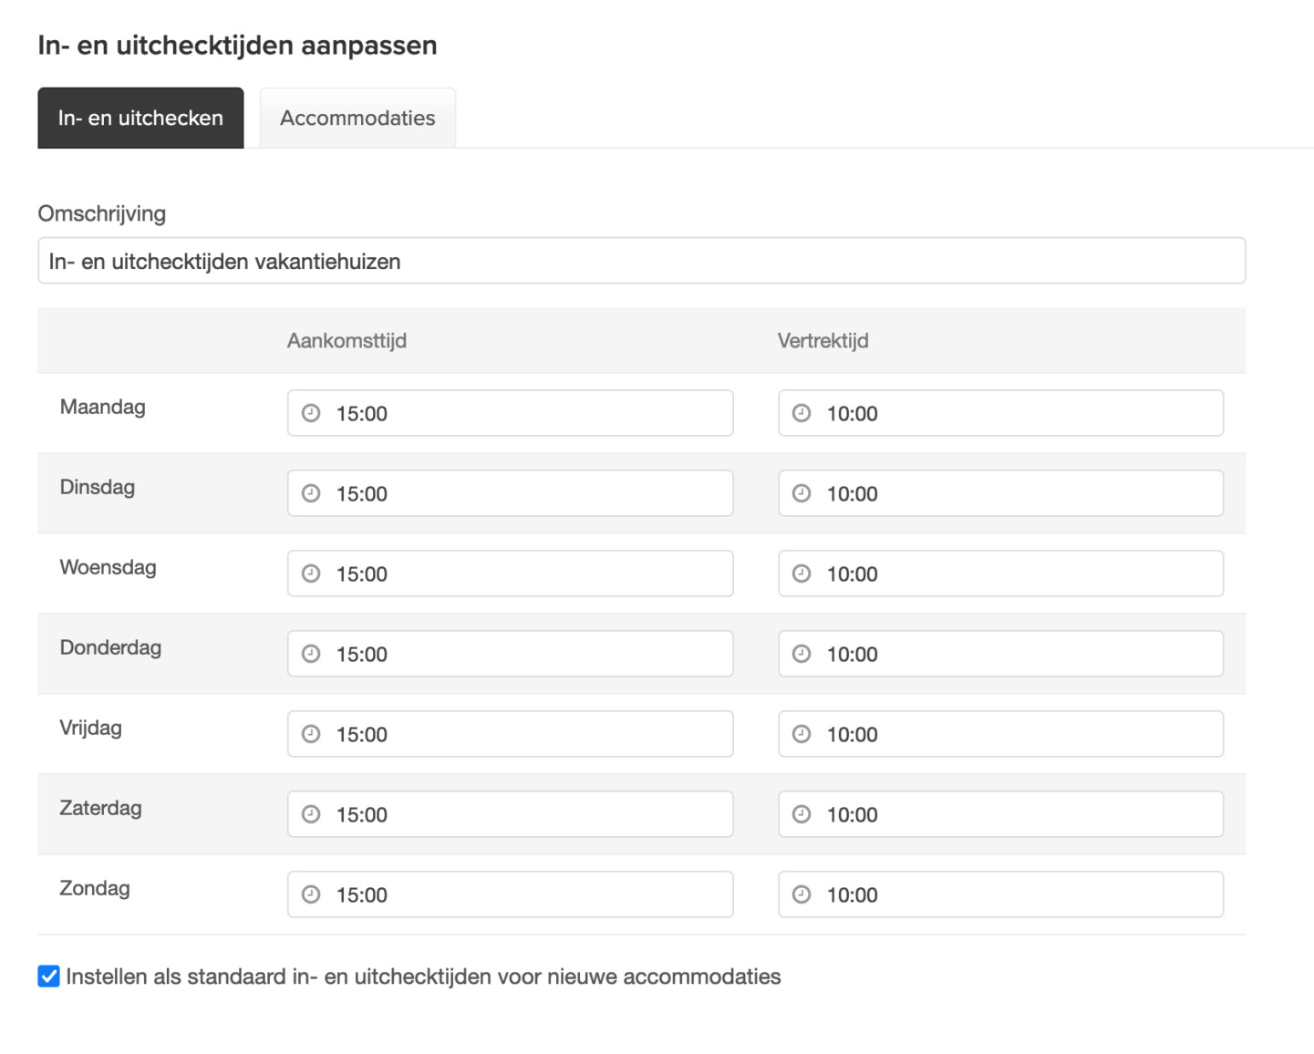This screenshot has width=1314, height=1054.
Task: Edit the Donderdag Aankomsttijd time field
Action: pyautogui.click(x=529, y=654)
